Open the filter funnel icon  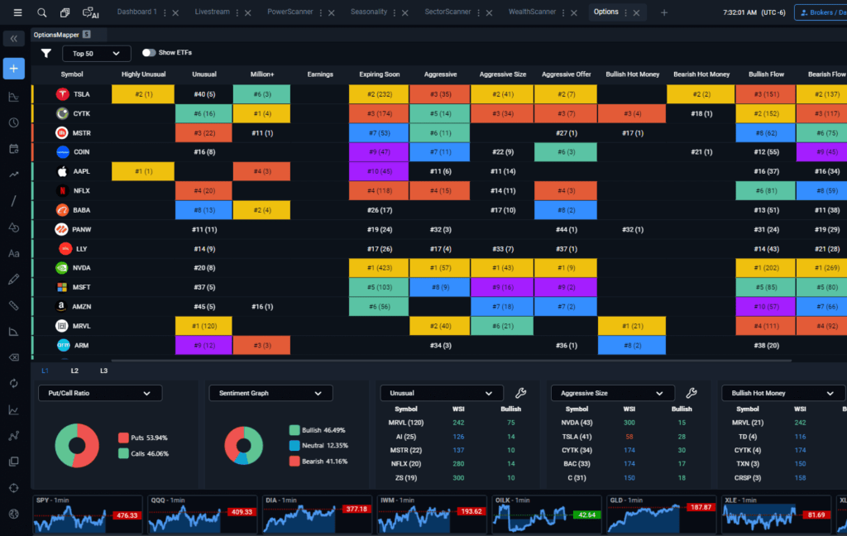point(46,53)
